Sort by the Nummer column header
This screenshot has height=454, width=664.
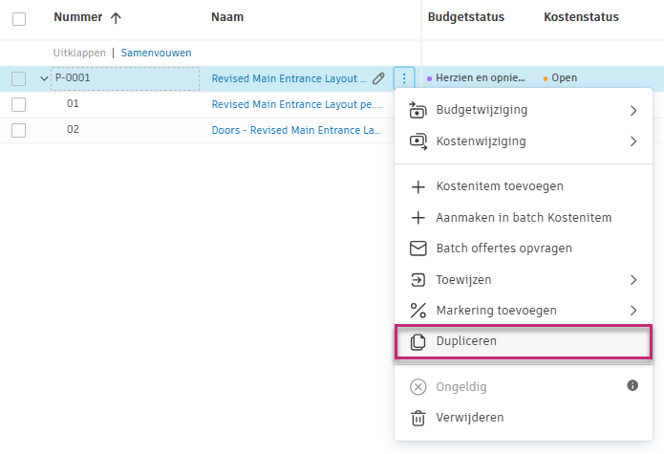(x=80, y=17)
